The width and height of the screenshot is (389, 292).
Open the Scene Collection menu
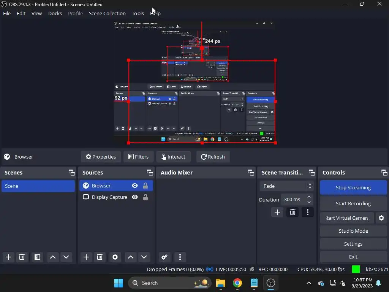[x=107, y=13]
